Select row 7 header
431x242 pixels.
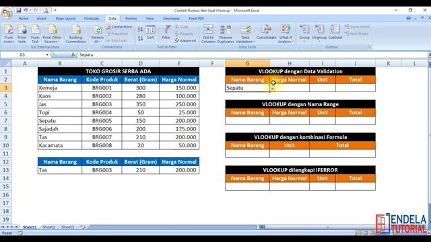(x=6, y=121)
